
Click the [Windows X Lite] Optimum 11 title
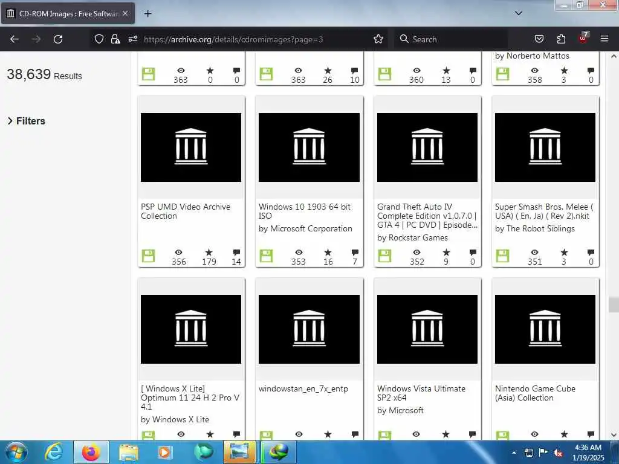190,398
